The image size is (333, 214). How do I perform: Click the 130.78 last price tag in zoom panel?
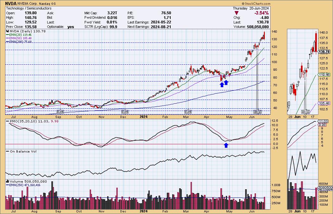pyautogui.click(x=324, y=52)
